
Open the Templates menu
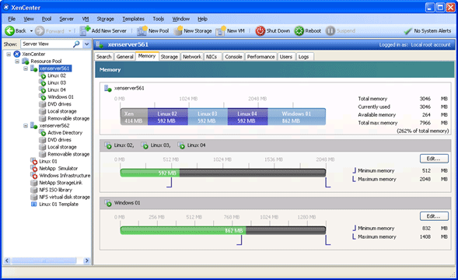pyautogui.click(x=133, y=19)
